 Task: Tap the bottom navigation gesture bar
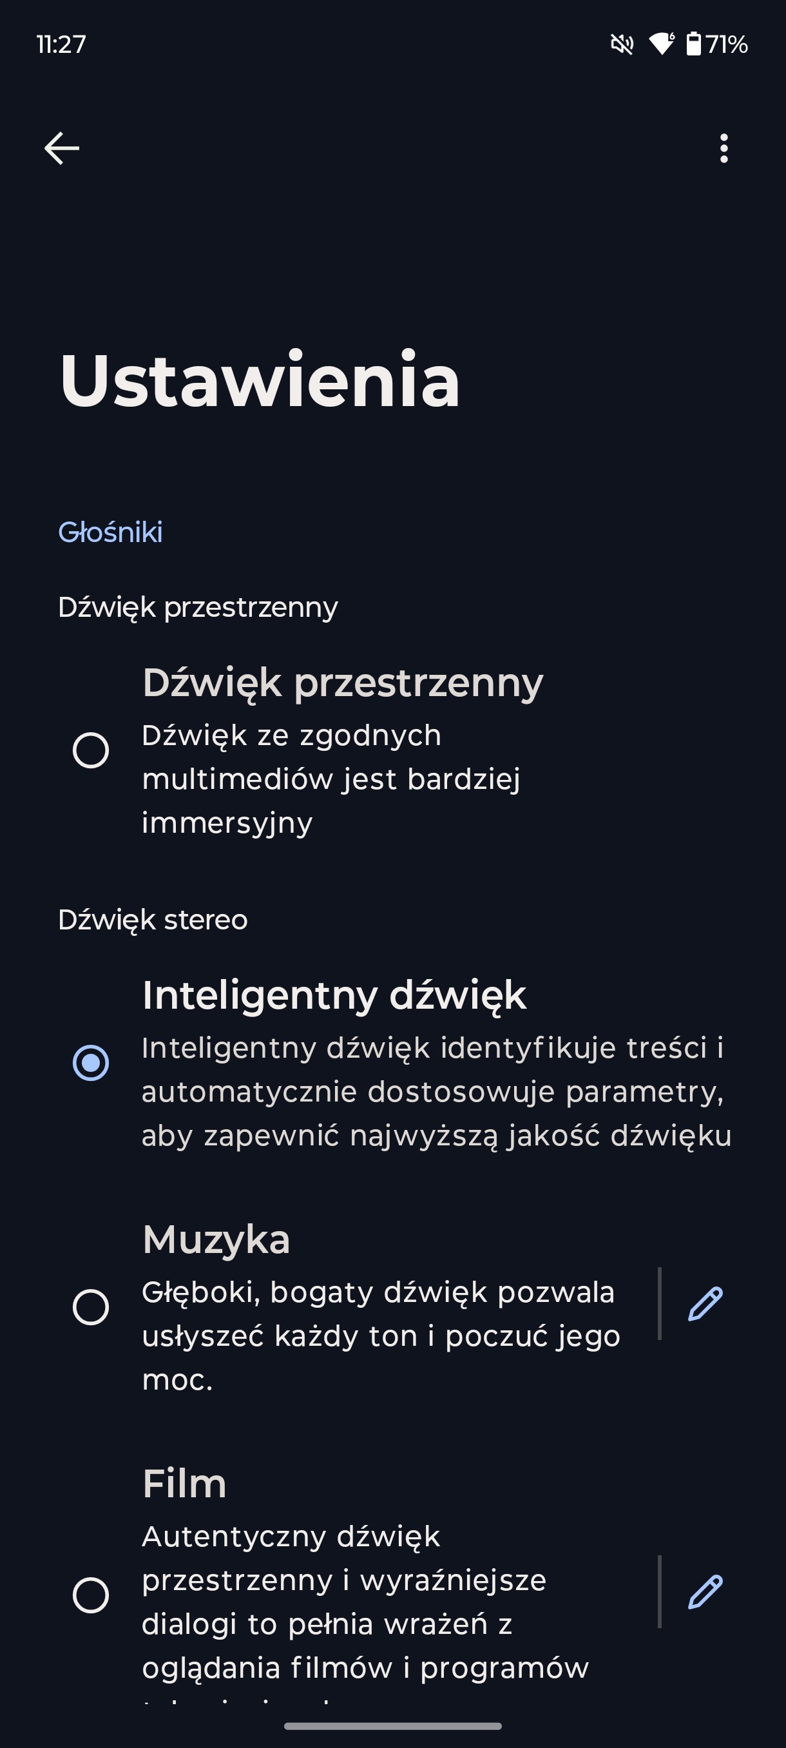click(x=392, y=1725)
